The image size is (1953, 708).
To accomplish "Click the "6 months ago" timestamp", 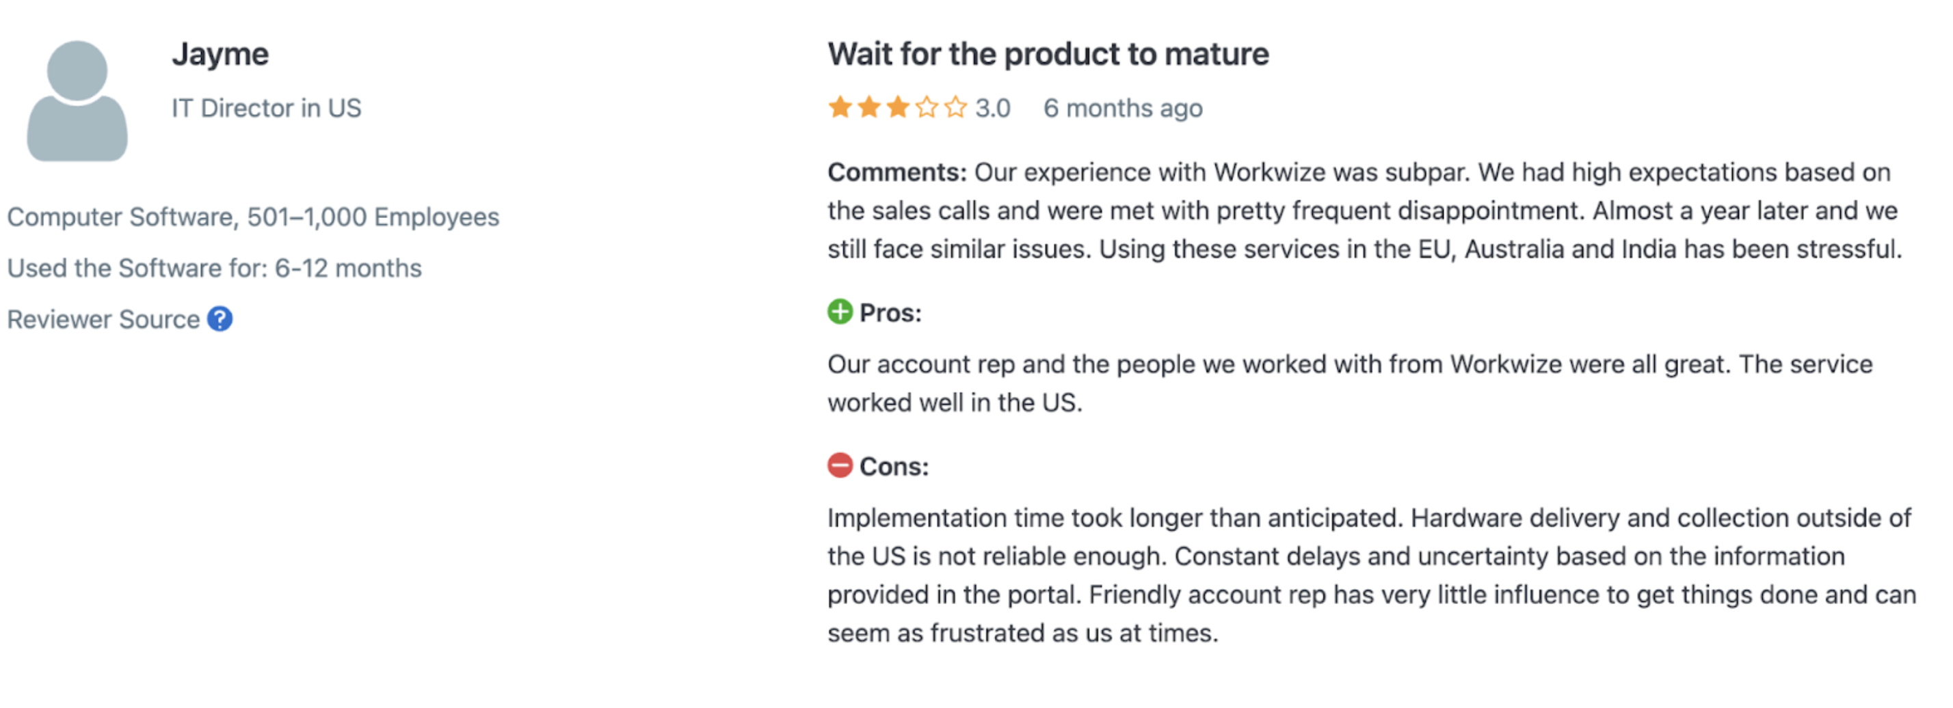I will [1122, 109].
